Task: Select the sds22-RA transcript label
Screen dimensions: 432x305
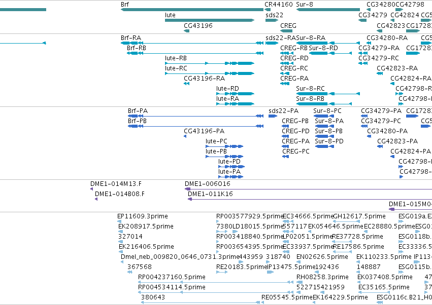Action: point(281,37)
